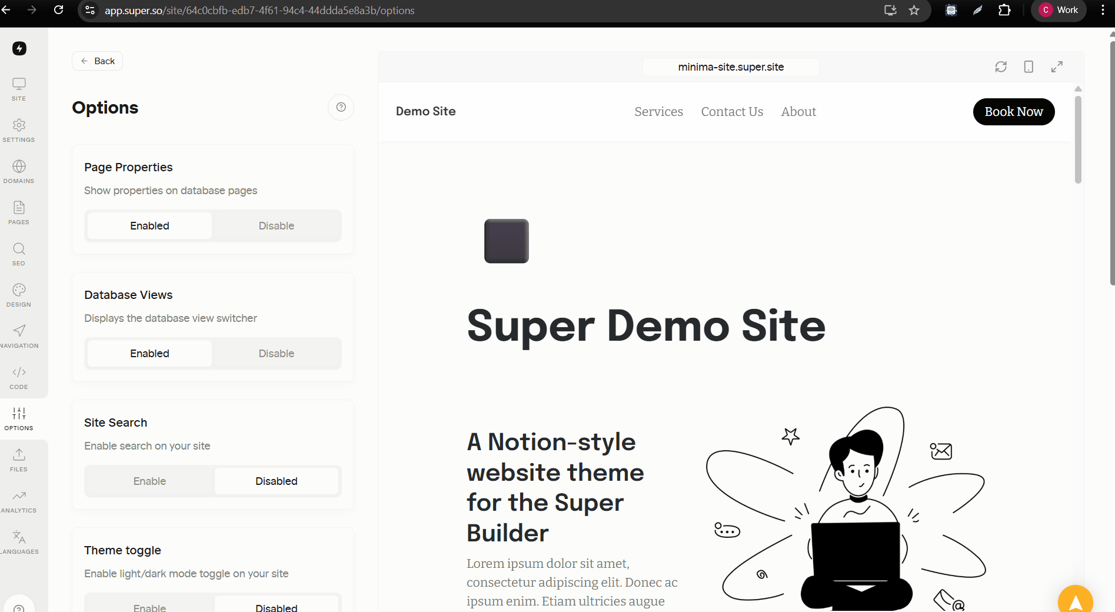
Task: Click Book Now in the preview
Action: (x=1013, y=112)
